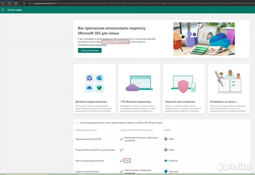This screenshot has height=175, width=255.
Task: Click the lock site info icon
Action: click(24, 3)
